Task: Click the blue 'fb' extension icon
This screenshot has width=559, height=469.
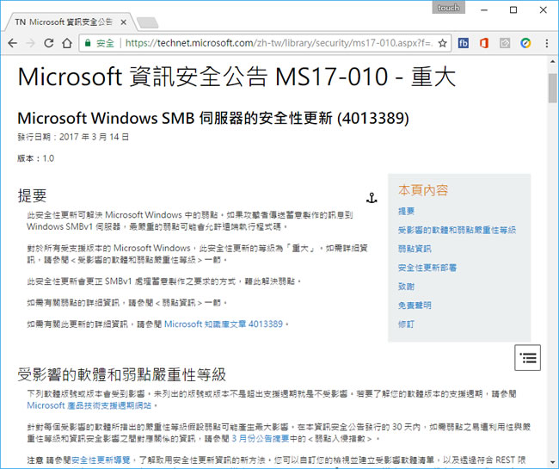Action: point(464,42)
